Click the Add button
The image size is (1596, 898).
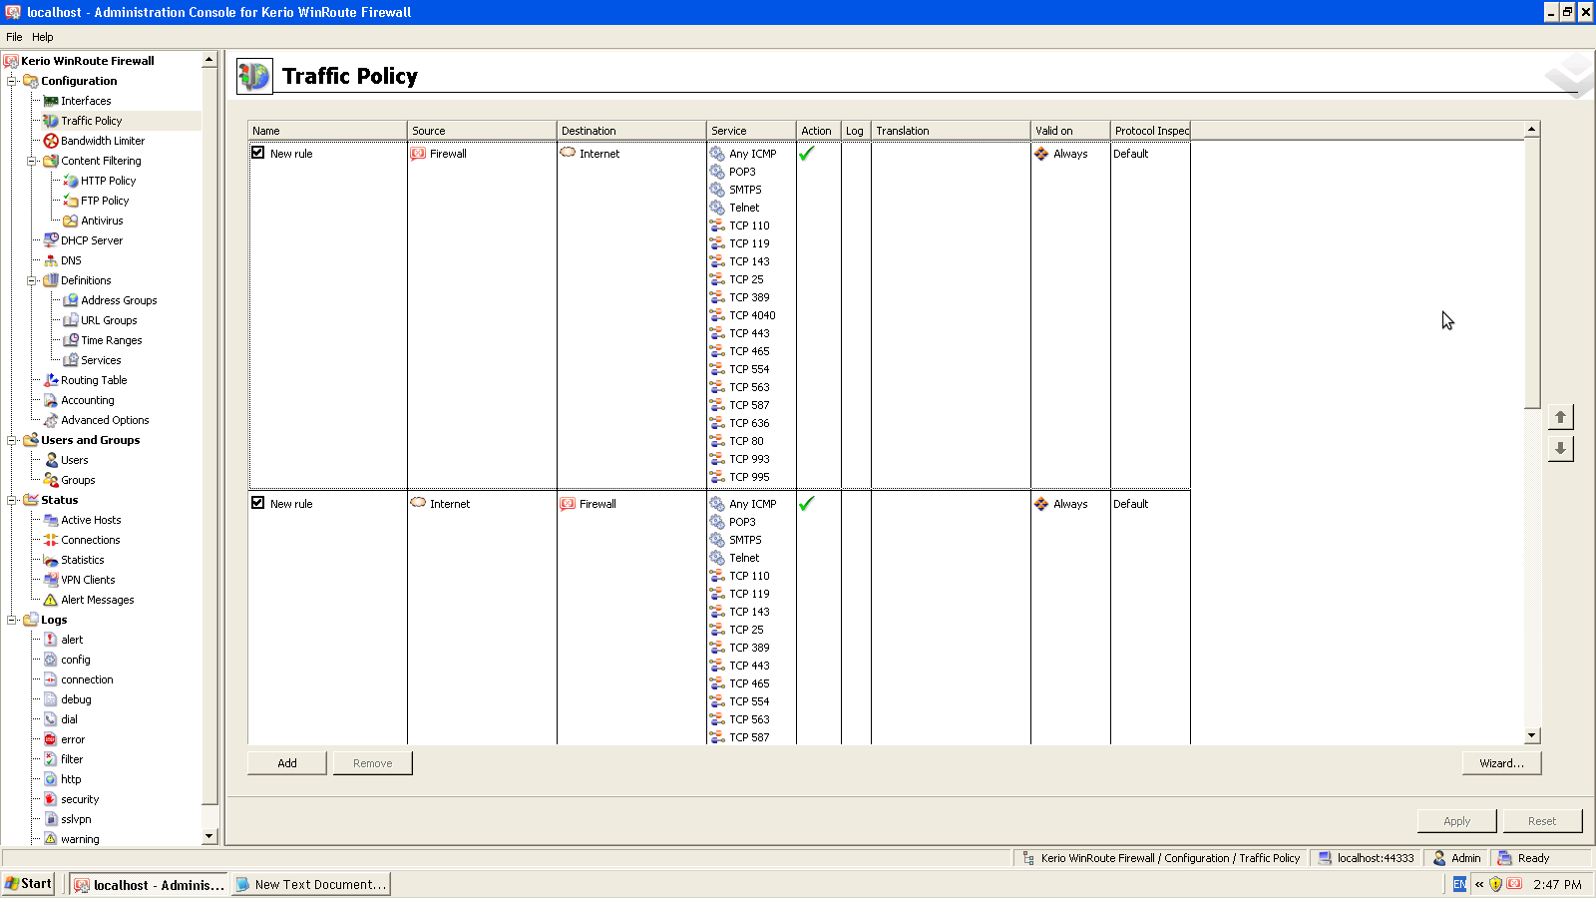[287, 763]
